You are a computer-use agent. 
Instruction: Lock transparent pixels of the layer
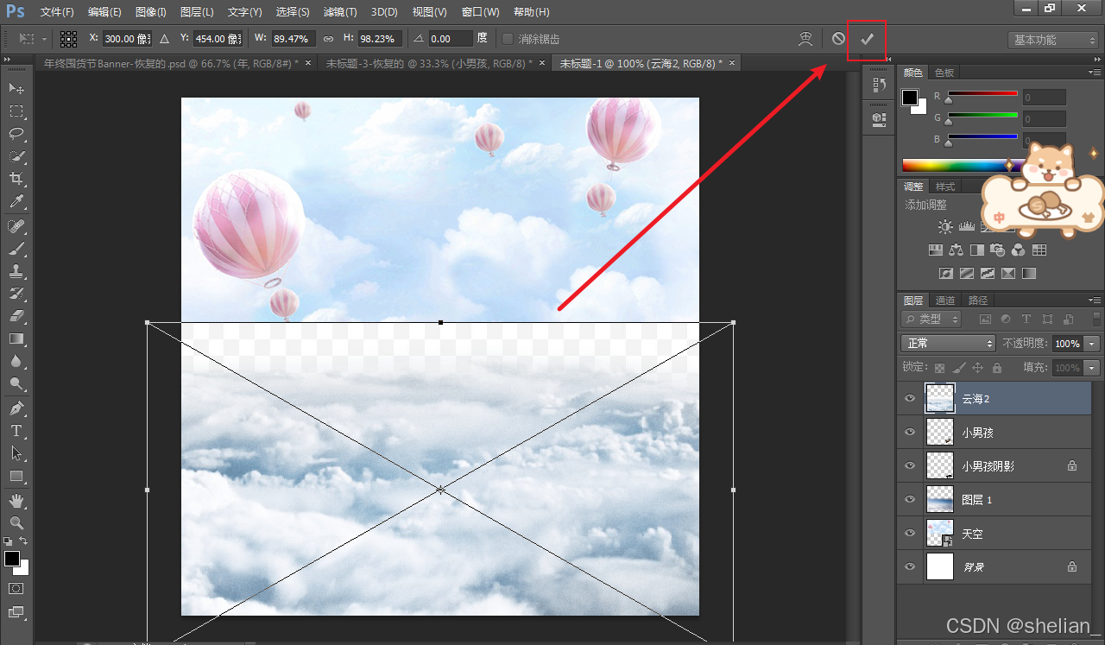click(940, 368)
